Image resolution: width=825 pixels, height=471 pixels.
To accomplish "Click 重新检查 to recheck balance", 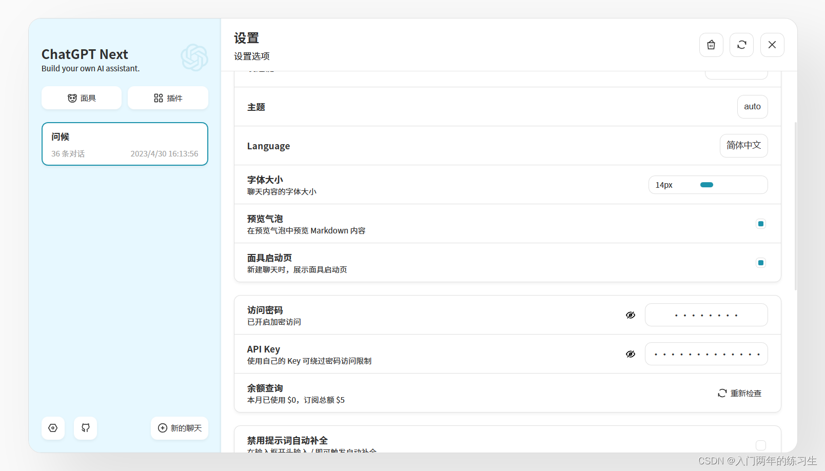I will pos(739,393).
